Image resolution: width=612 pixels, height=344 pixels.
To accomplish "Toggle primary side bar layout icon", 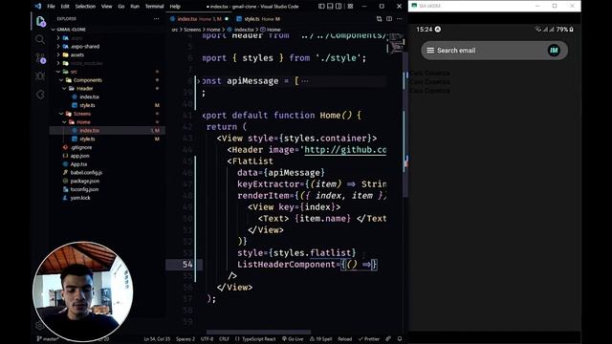I will (x=321, y=7).
